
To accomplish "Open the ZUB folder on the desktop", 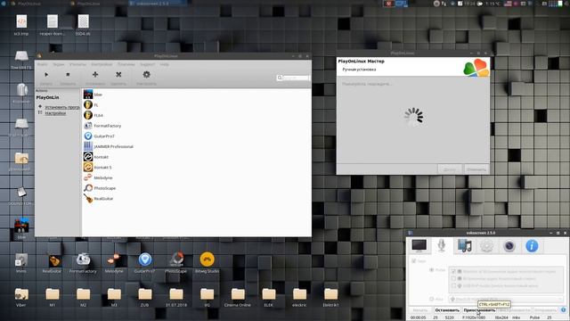I will pyautogui.click(x=144, y=297).
